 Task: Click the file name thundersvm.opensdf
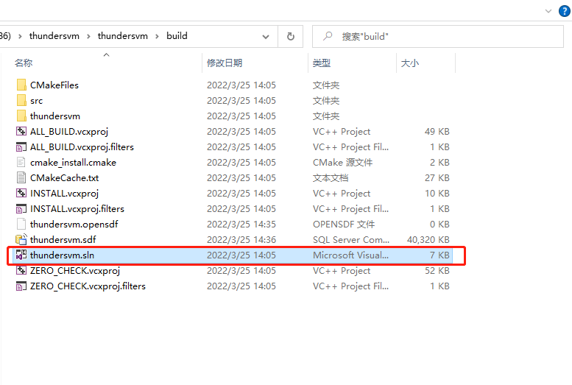(74, 224)
